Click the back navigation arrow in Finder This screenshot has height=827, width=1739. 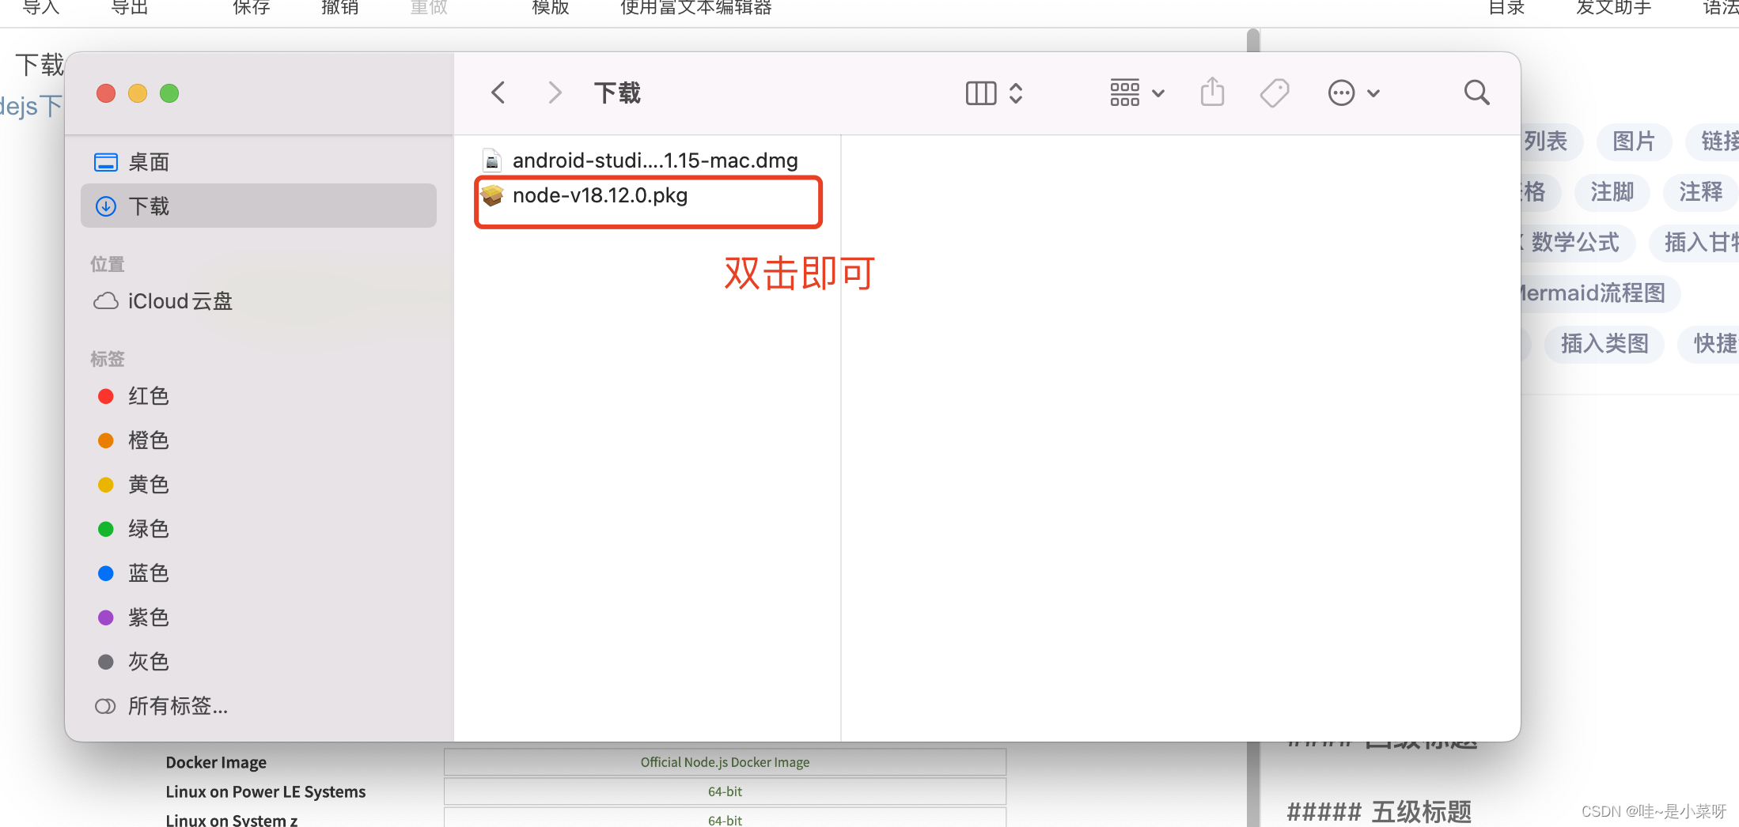[497, 93]
